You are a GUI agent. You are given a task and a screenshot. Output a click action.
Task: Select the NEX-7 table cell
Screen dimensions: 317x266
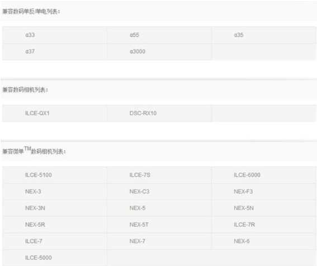[x=159, y=241]
